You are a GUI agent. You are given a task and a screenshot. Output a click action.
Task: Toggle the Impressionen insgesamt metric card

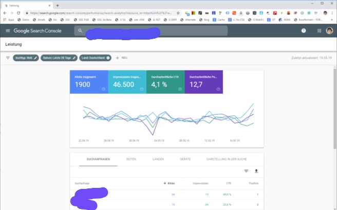127,82
